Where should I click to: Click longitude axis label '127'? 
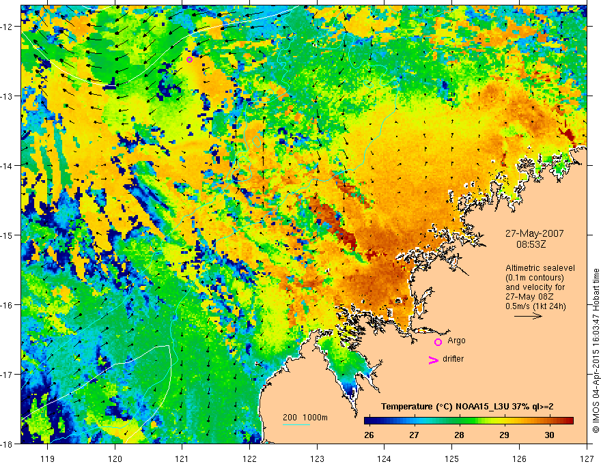587,459
